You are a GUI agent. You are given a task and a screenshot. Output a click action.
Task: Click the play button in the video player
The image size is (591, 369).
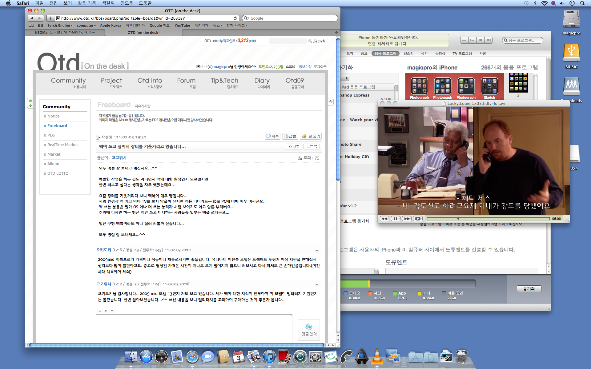pyautogui.click(x=418, y=219)
